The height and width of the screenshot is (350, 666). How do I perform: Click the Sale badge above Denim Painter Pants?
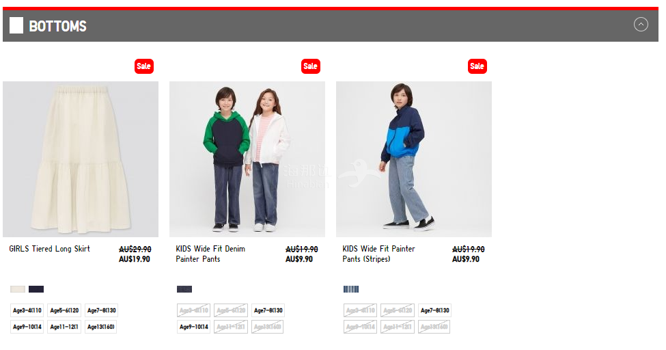311,66
